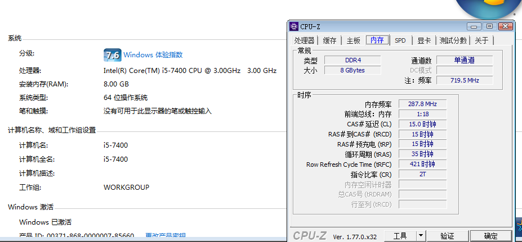Expand the dropdown arrow beside 工具
This screenshot has height=242, width=522.
(421, 236)
